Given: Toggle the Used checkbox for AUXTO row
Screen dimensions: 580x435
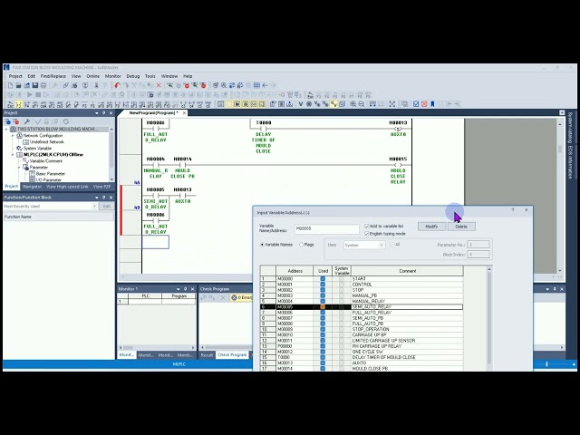Looking at the screenshot, I should [x=323, y=362].
